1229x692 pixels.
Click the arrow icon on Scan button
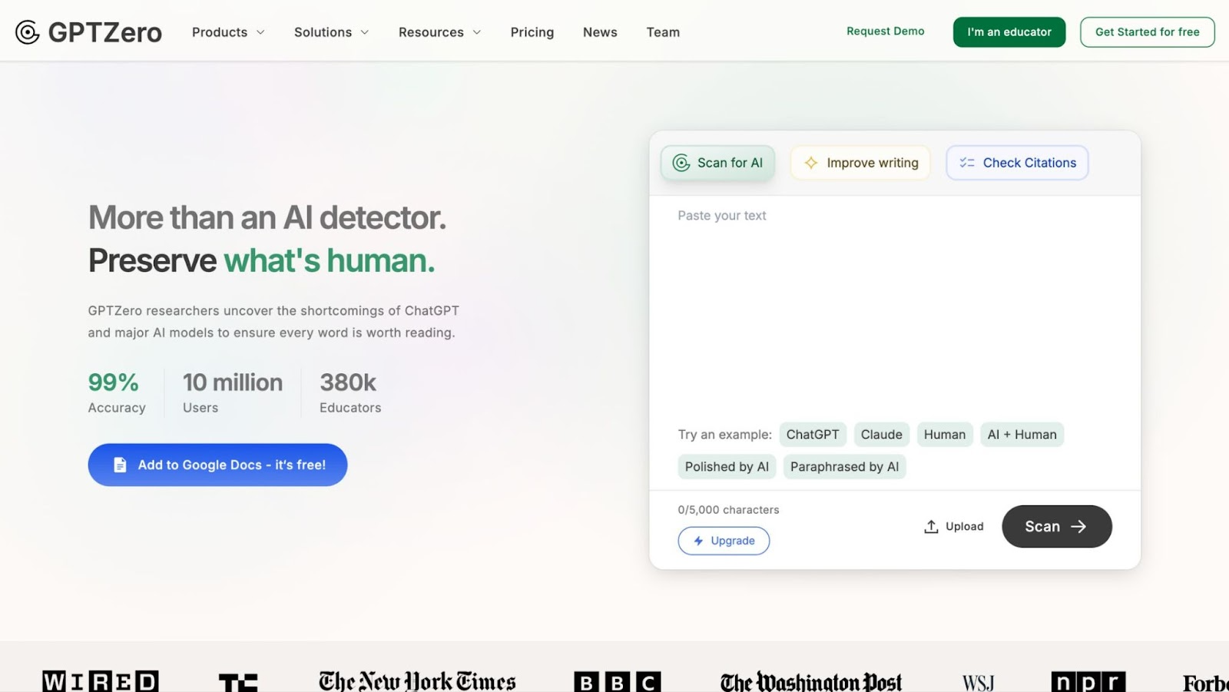tap(1078, 526)
